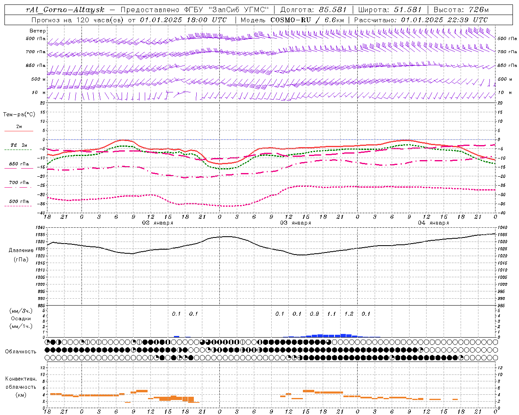This screenshot has width=519, height=415.
Task: Click the (км) unit under convective cloud label
Action: [x=21, y=394]
